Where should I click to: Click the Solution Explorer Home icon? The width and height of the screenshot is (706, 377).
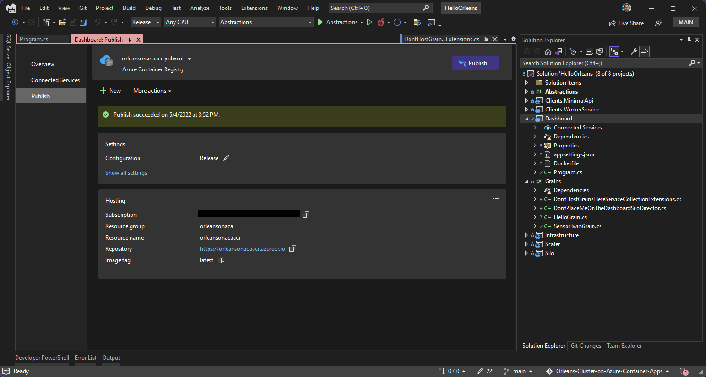click(548, 51)
